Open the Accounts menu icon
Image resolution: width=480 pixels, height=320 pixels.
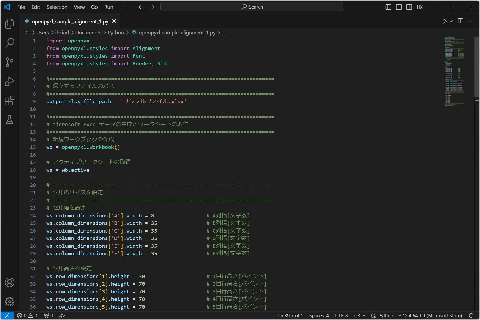click(10, 282)
